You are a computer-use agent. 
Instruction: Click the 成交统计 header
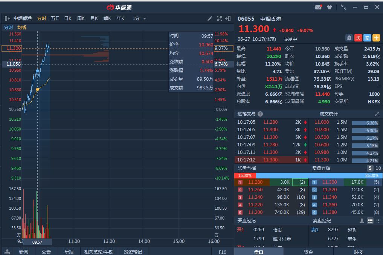tap(328, 114)
